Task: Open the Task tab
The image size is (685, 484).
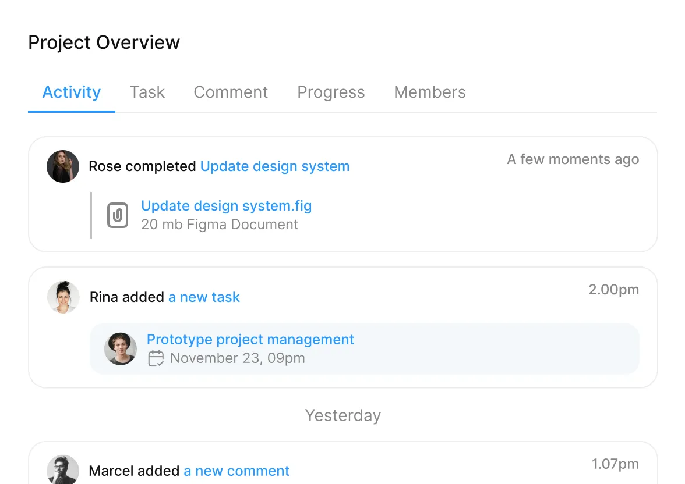Action: point(147,92)
